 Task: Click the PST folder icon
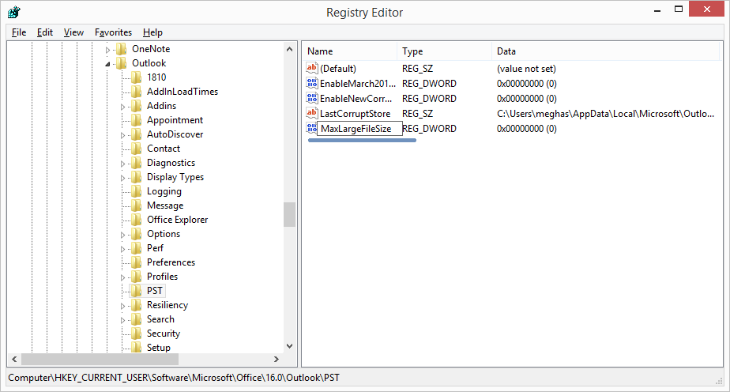coord(136,291)
